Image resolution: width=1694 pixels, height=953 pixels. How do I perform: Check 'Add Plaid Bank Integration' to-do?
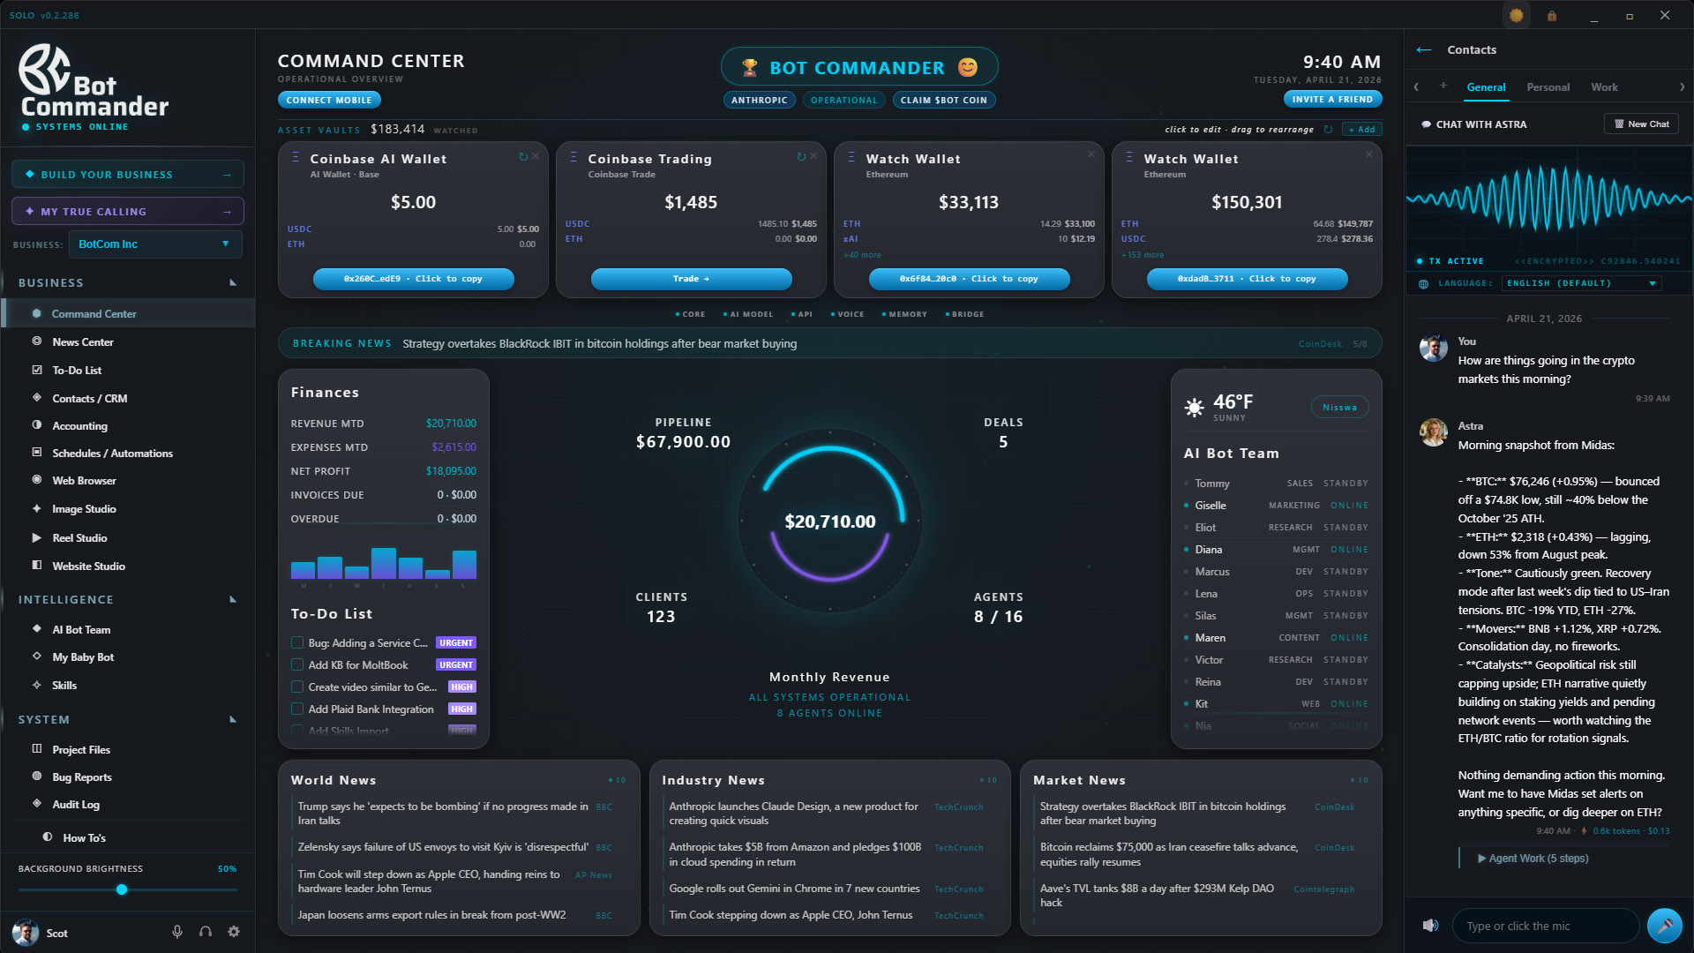coord(297,709)
